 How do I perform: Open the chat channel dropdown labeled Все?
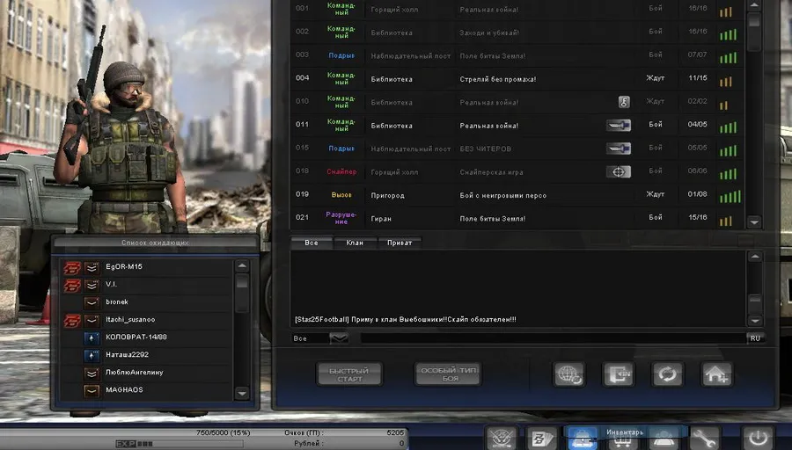[320, 337]
